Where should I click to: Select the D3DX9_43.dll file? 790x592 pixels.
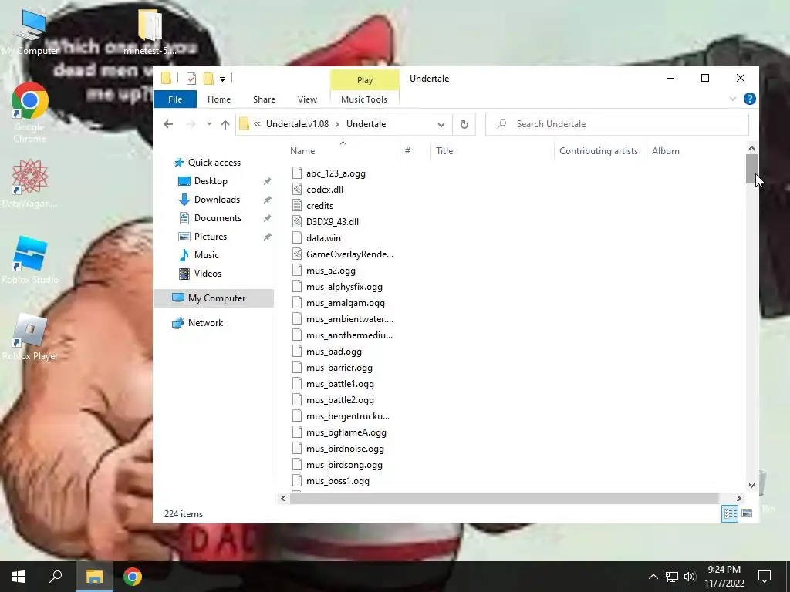(332, 221)
